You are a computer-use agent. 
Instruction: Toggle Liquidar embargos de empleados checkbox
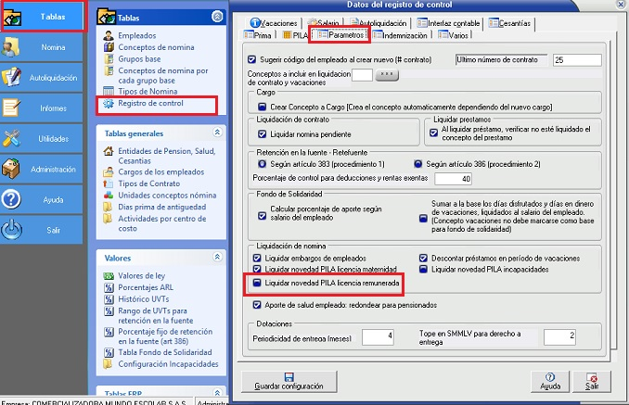point(257,258)
